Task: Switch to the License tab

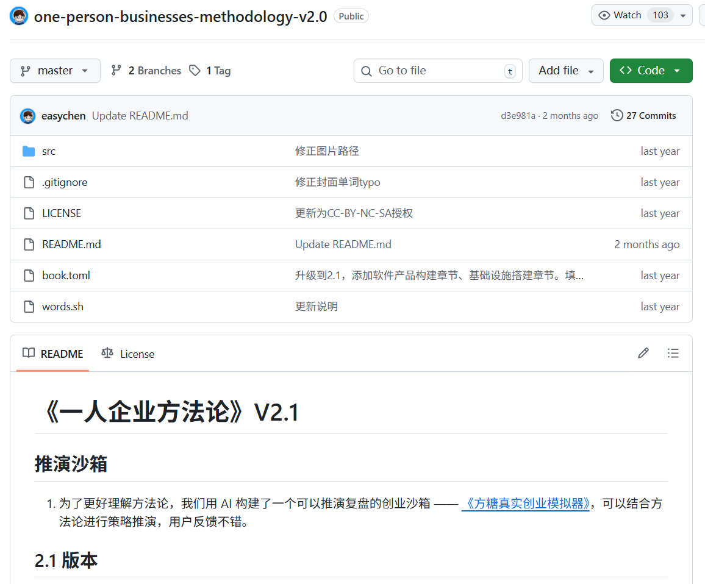Action: [x=128, y=354]
